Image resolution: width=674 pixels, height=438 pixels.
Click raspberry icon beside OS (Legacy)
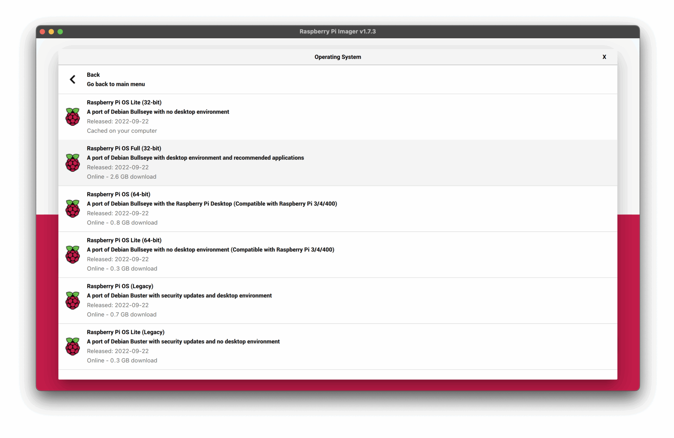[x=72, y=301]
